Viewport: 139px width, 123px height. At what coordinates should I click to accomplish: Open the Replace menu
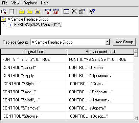(30, 3)
